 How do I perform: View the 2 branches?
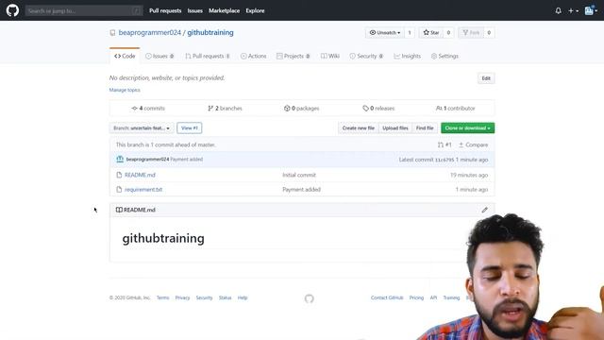click(225, 109)
